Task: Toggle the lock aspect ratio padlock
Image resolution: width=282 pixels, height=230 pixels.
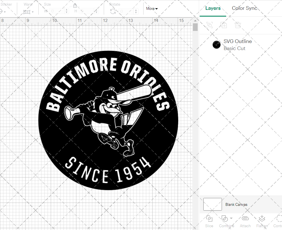Action: (75, 5)
